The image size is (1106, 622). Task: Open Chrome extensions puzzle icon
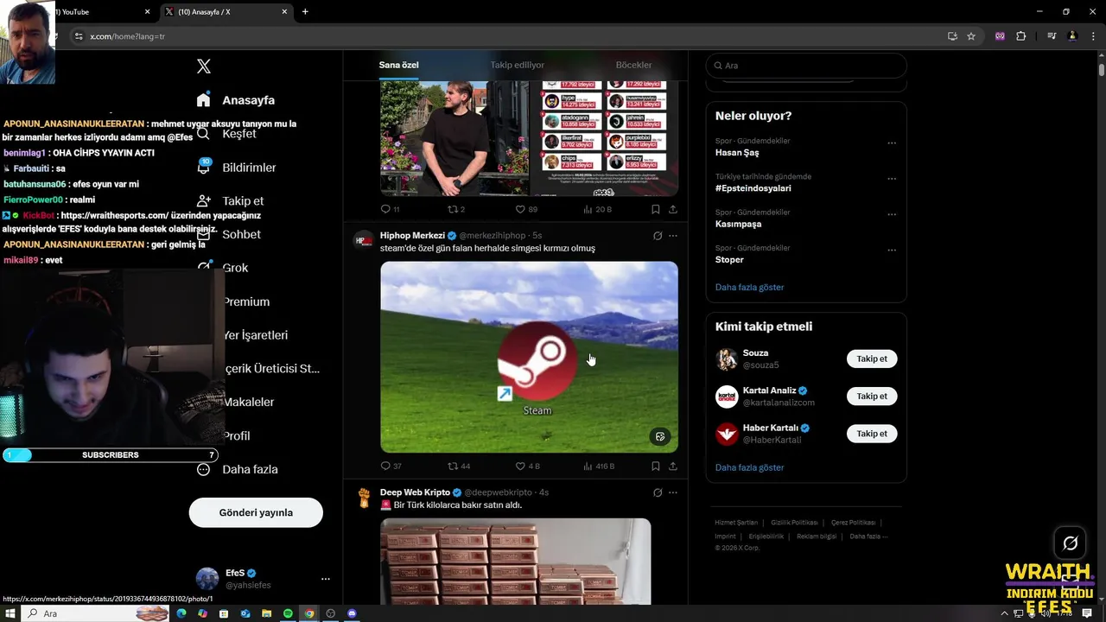tap(1021, 36)
